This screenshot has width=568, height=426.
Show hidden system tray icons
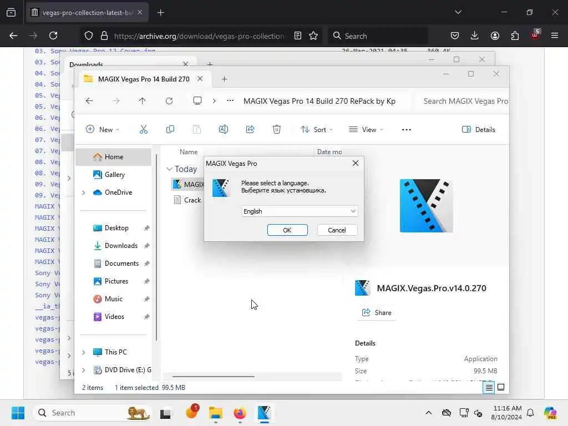click(429, 413)
